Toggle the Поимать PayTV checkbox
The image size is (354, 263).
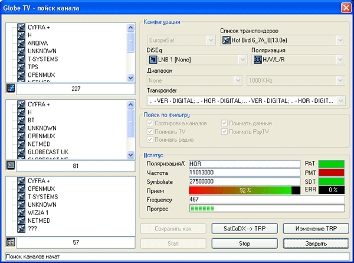coord(224,131)
